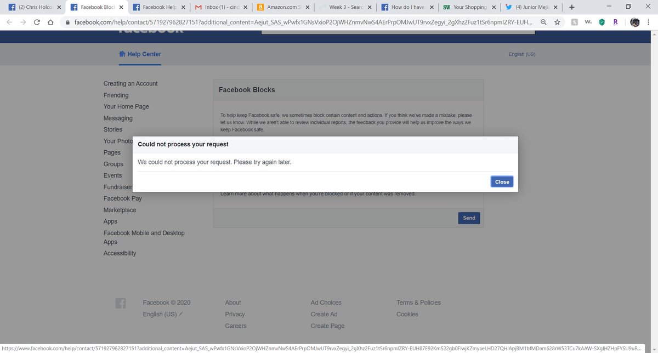Open the Apps help topic
Viewport: 658px width, 353px height.
click(x=110, y=221)
